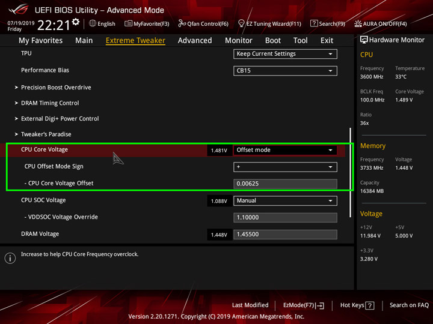Open the Monitor tab
This screenshot has height=324, width=433.
[x=239, y=41]
